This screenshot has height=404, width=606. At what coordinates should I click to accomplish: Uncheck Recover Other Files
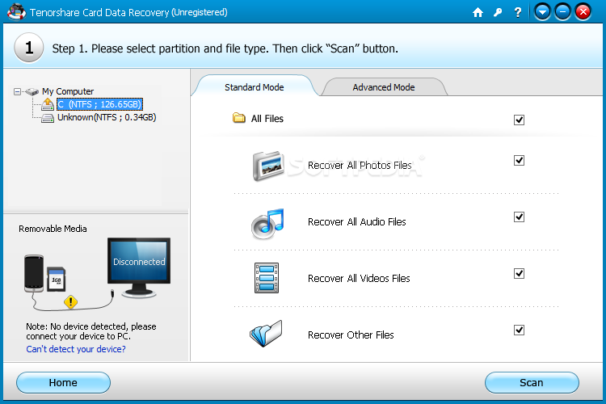pos(519,330)
